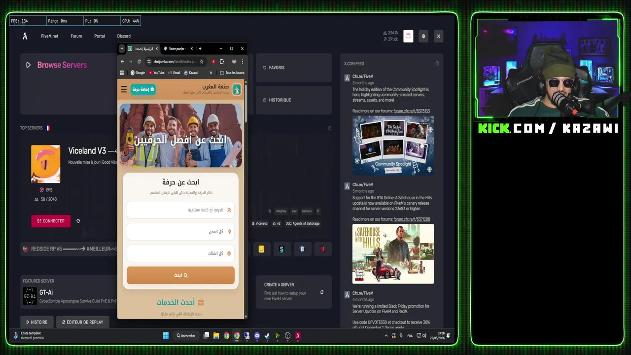Open the Windows Start button
631x355 pixels.
tap(166, 336)
